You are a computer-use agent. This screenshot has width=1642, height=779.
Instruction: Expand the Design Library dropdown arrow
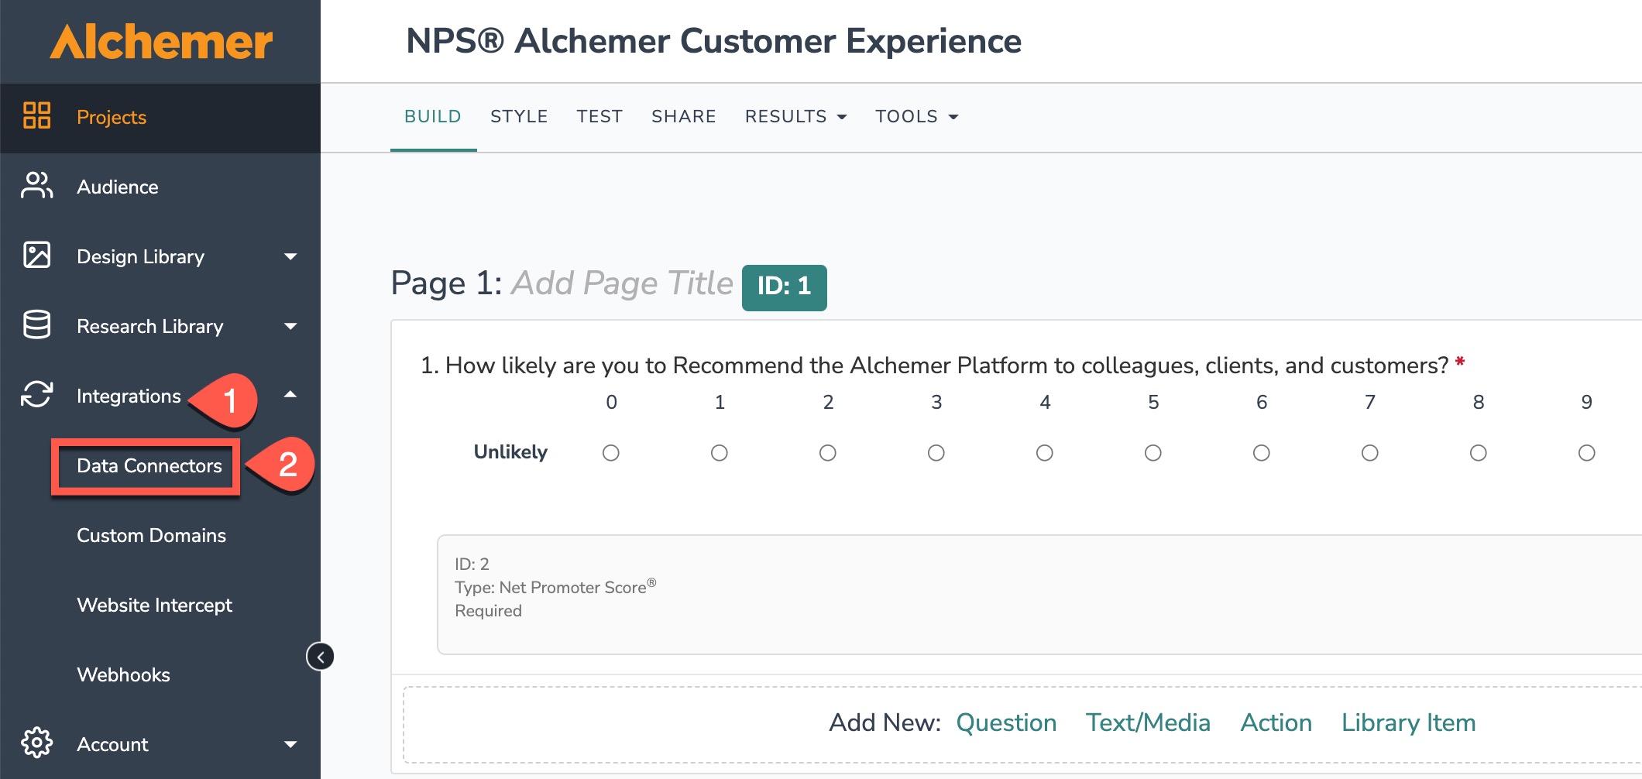pos(290,256)
